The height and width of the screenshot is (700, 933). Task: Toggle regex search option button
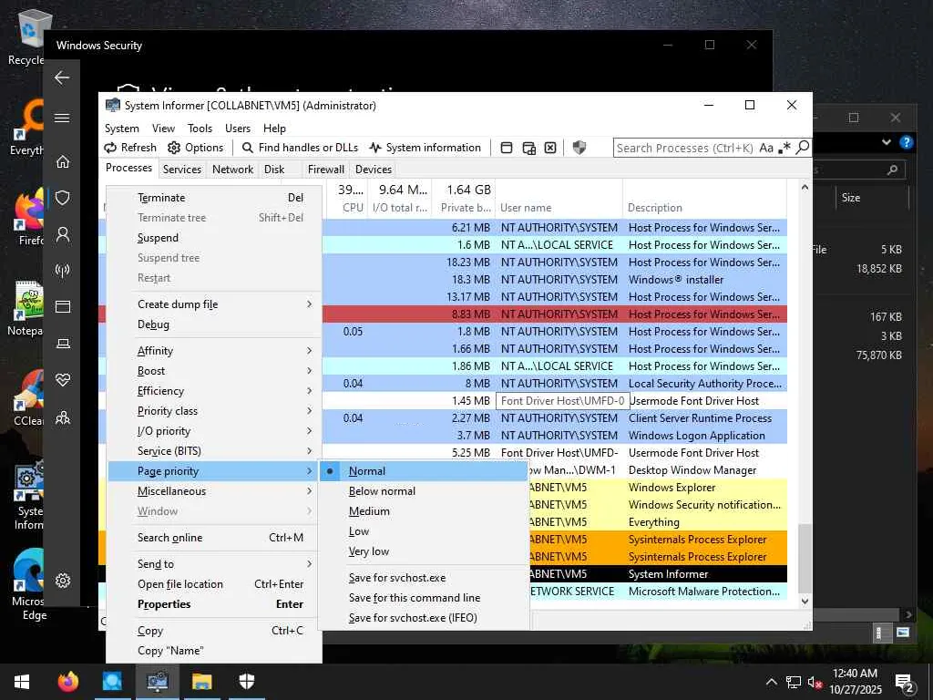pyautogui.click(x=784, y=148)
